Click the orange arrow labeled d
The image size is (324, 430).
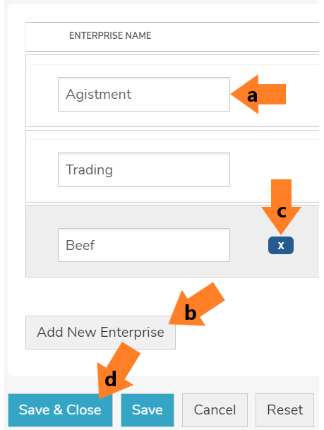click(x=118, y=370)
